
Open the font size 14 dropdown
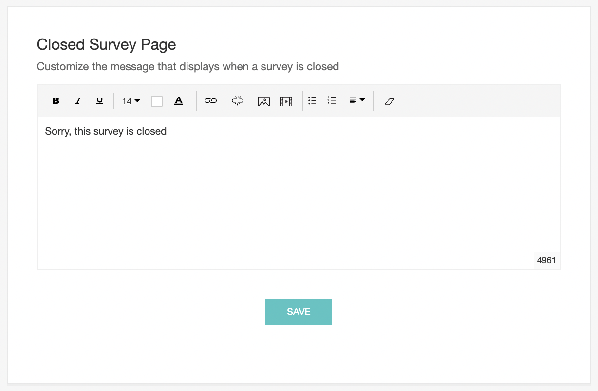(x=131, y=101)
